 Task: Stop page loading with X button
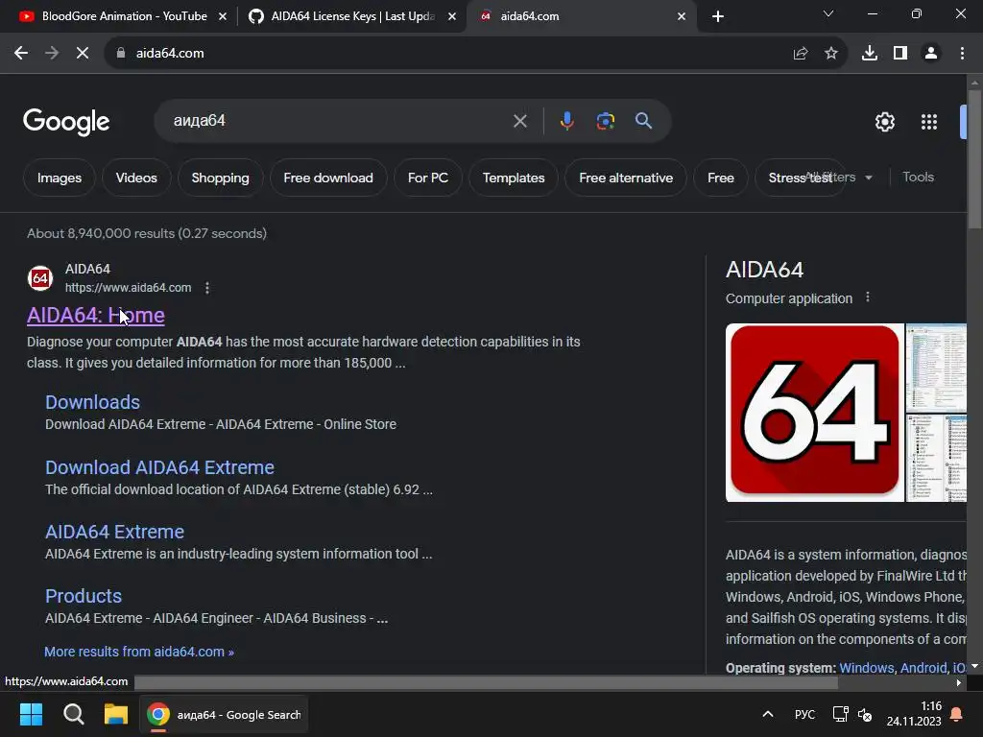pyautogui.click(x=83, y=54)
